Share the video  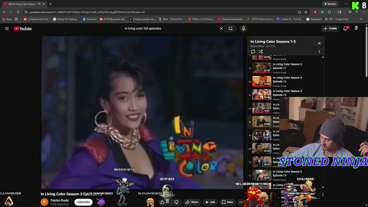[x=192, y=202]
